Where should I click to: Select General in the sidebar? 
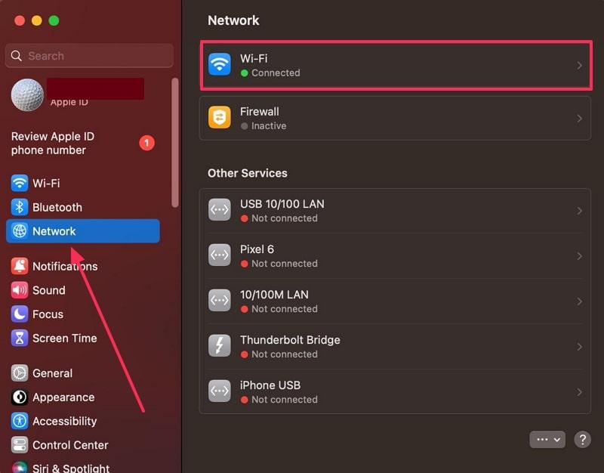52,373
